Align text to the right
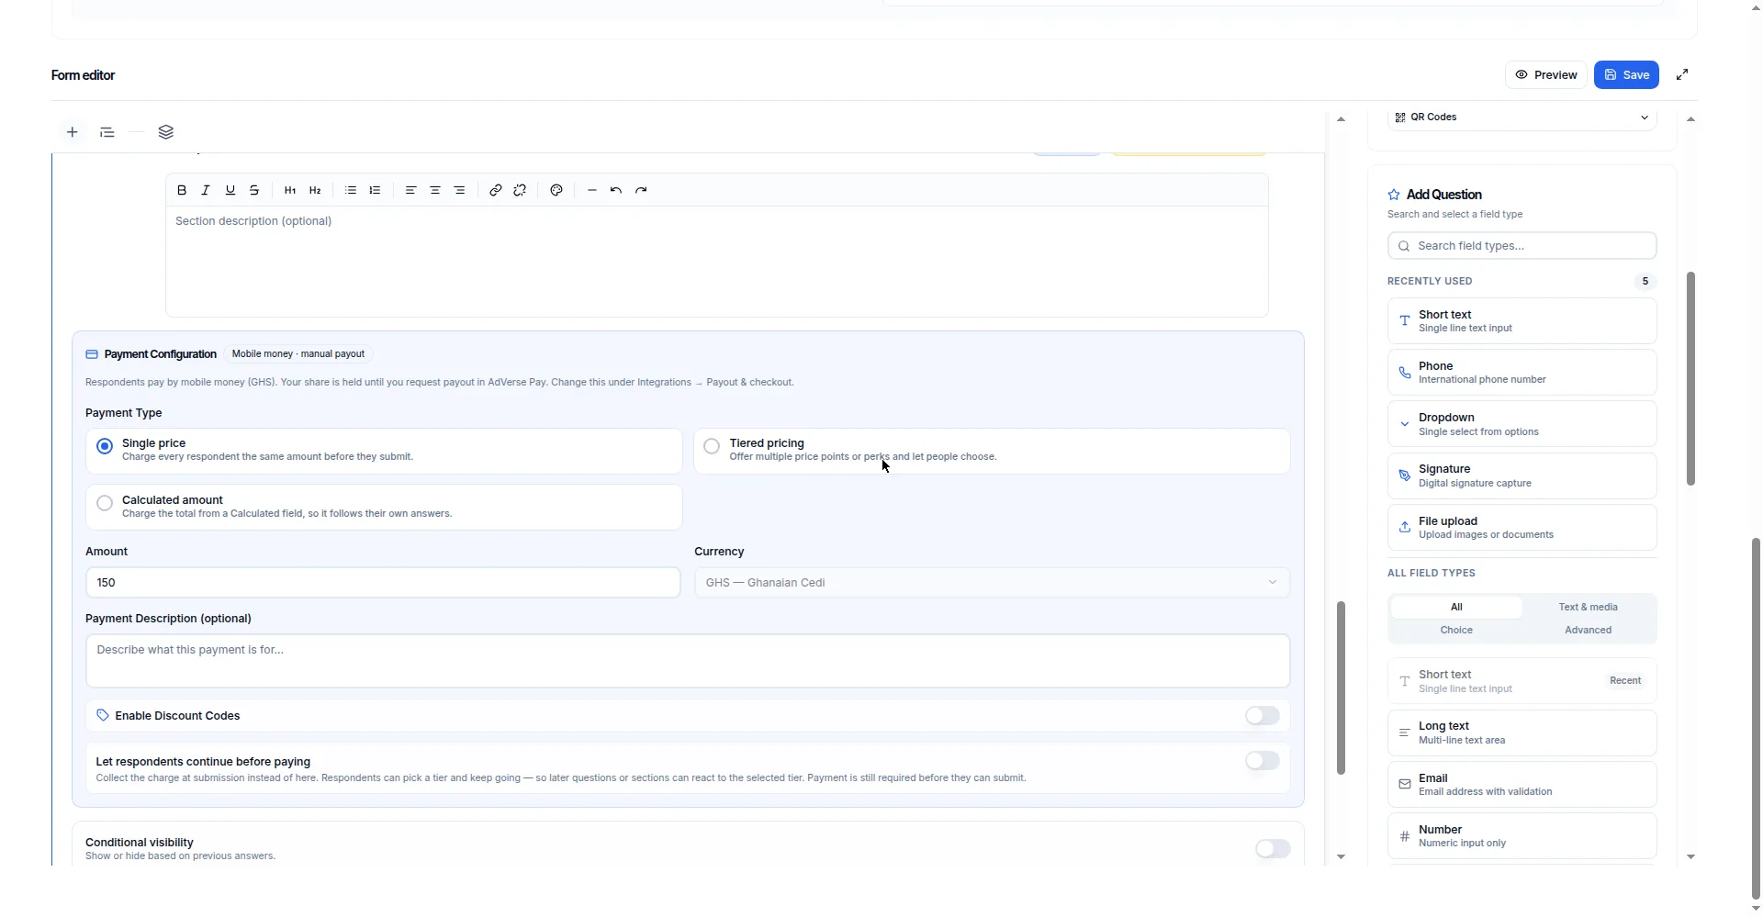Screen dimensions: 1763x917 (x=459, y=190)
